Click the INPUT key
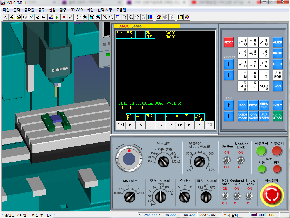Image resolution: width=290 pixels, height=218 pixels. (x=278, y=105)
